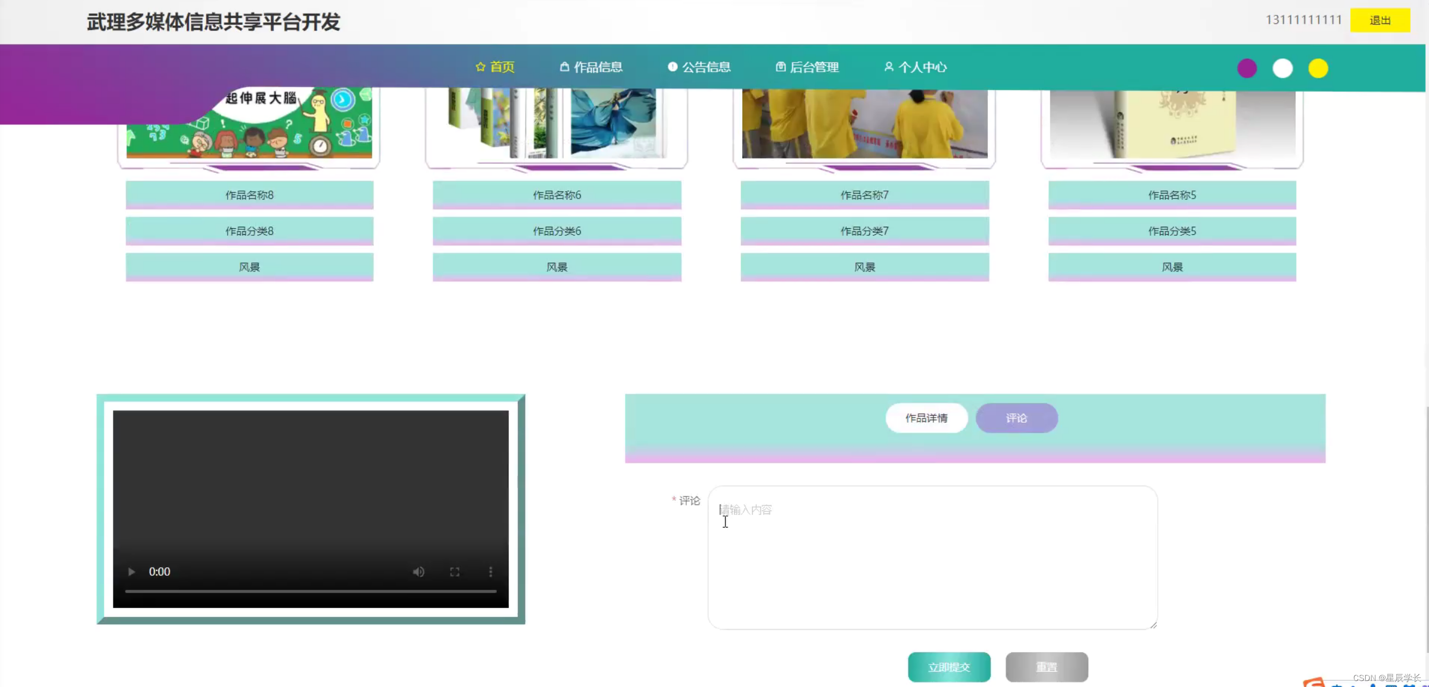
Task: Open 个人中心 with the user icon
Action: pos(915,67)
